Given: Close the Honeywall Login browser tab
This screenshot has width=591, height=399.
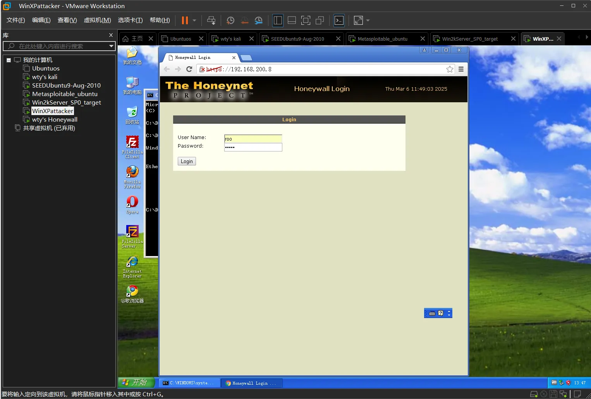Looking at the screenshot, I should pyautogui.click(x=234, y=58).
